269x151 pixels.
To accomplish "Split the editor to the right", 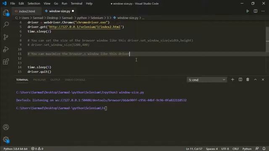I will [x=256, y=11].
